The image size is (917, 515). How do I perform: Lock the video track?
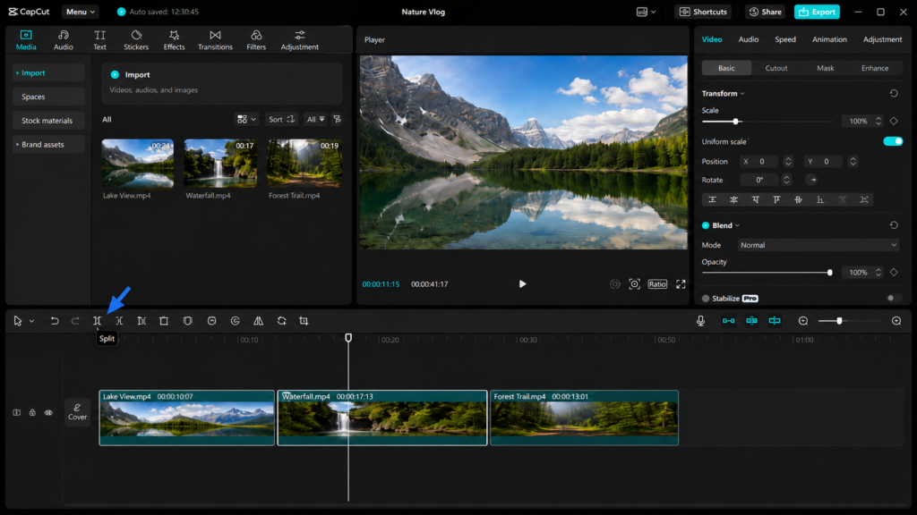point(33,413)
